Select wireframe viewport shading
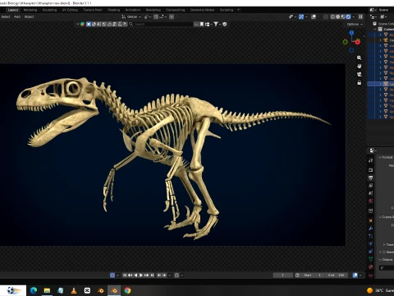Image resolution: width=394 pixels, height=296 pixels. [332, 16]
